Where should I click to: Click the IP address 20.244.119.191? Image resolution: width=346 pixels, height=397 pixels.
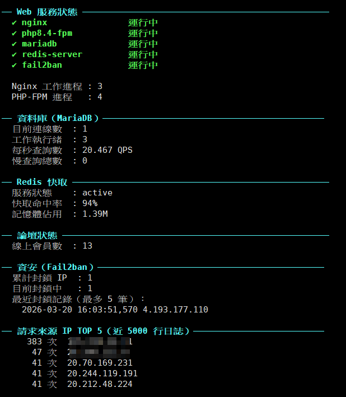click(102, 373)
